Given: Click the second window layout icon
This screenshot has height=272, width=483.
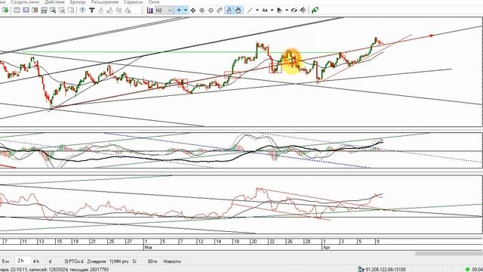Looking at the screenshot, I should click(x=26, y=10).
